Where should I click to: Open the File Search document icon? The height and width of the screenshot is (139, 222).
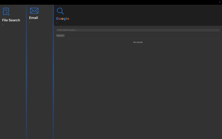(6, 11)
